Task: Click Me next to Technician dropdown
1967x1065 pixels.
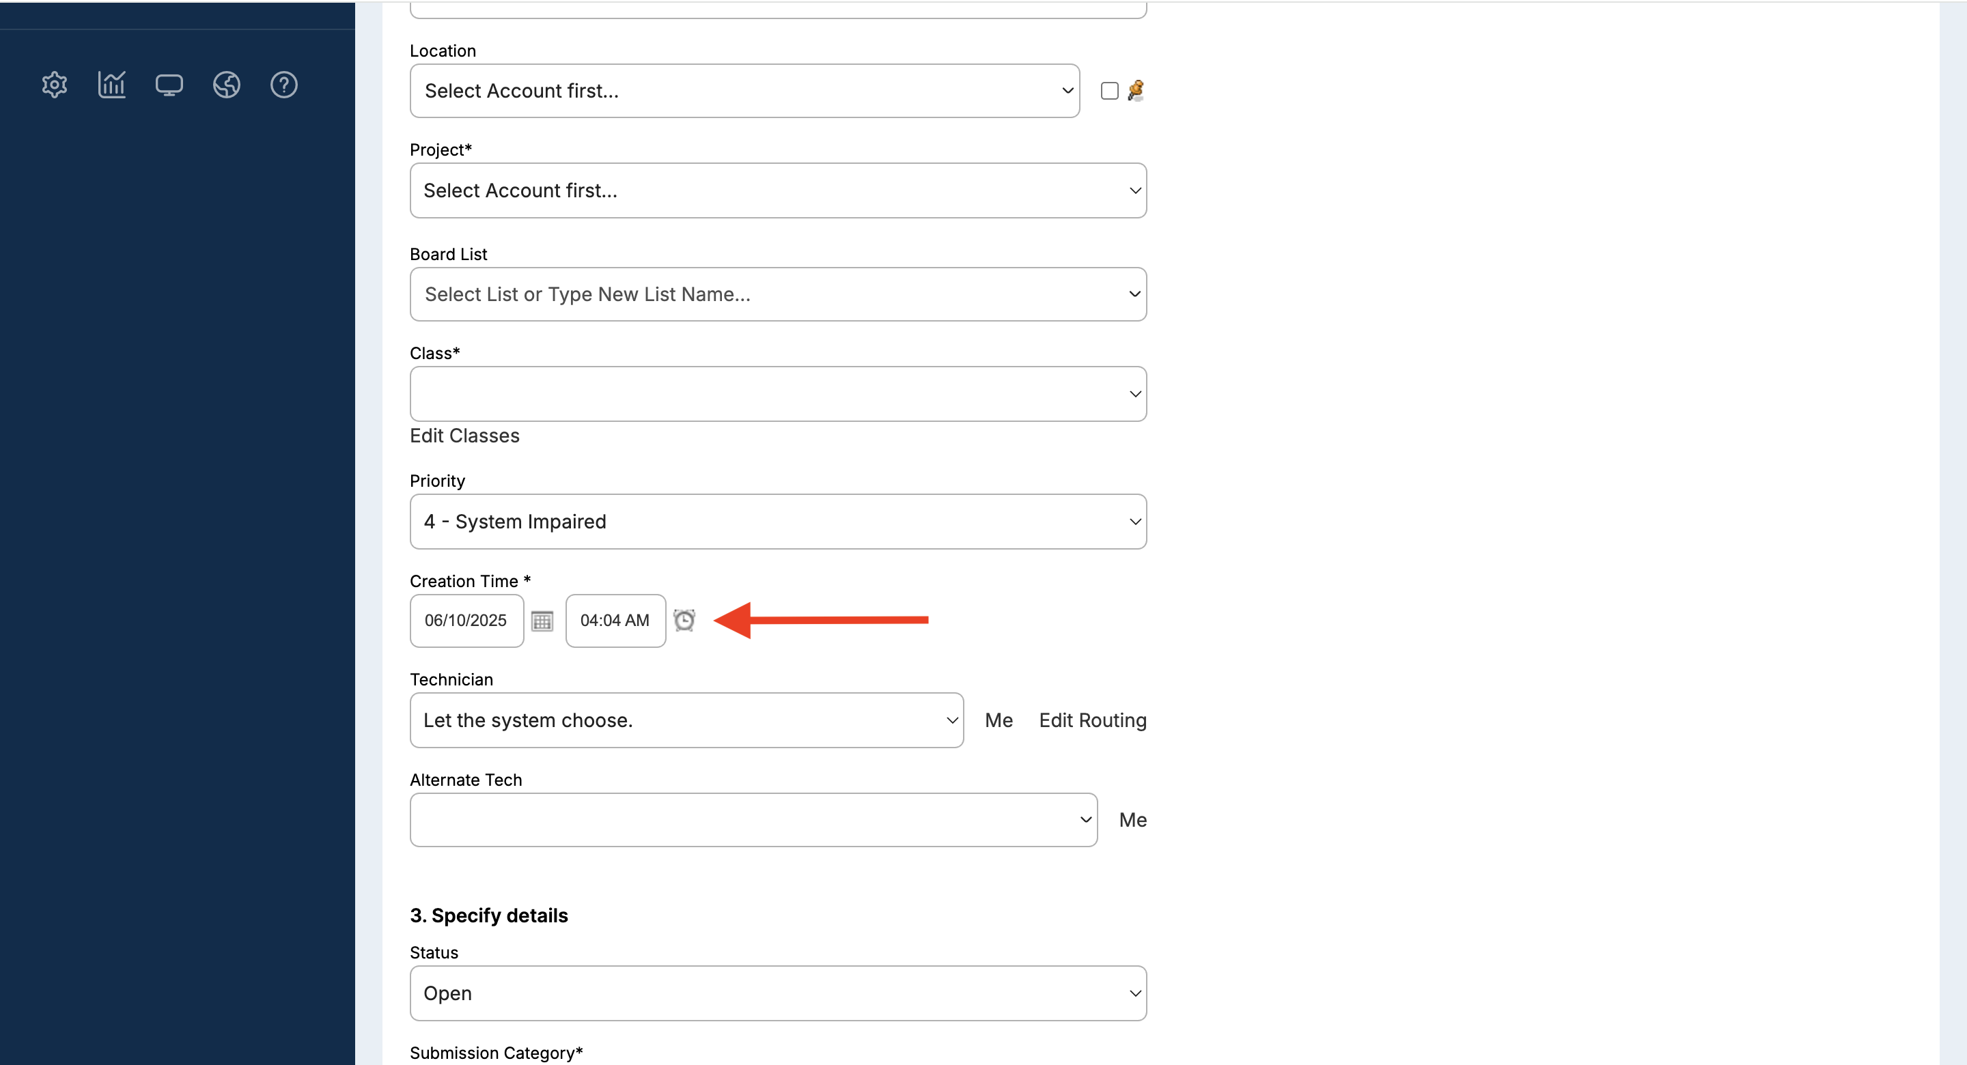Action: point(998,720)
